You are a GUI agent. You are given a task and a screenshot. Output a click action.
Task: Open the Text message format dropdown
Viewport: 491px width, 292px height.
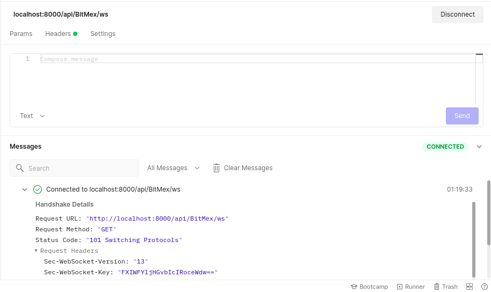pos(32,116)
